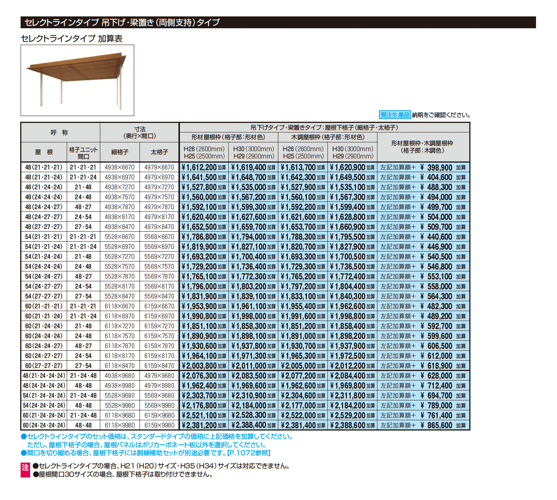Image resolution: width=557 pixels, height=500 pixels.
Task: Click the carport product thumbnail image
Action: [x=77, y=81]
